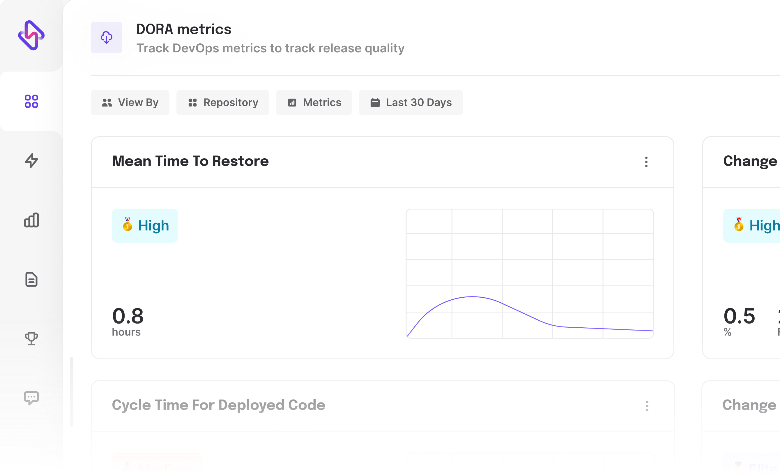Open Cycle Time For Deployed Code menu
The image size is (780, 474).
pos(647,406)
